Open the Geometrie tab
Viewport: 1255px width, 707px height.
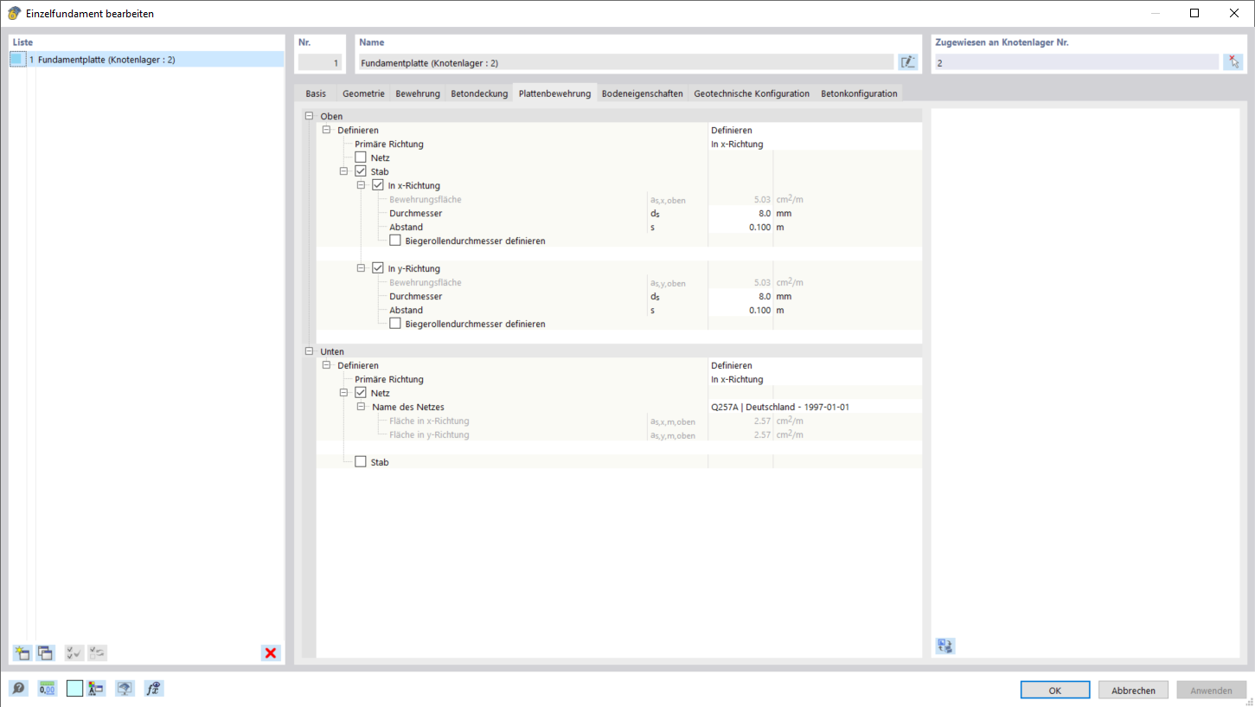363,93
